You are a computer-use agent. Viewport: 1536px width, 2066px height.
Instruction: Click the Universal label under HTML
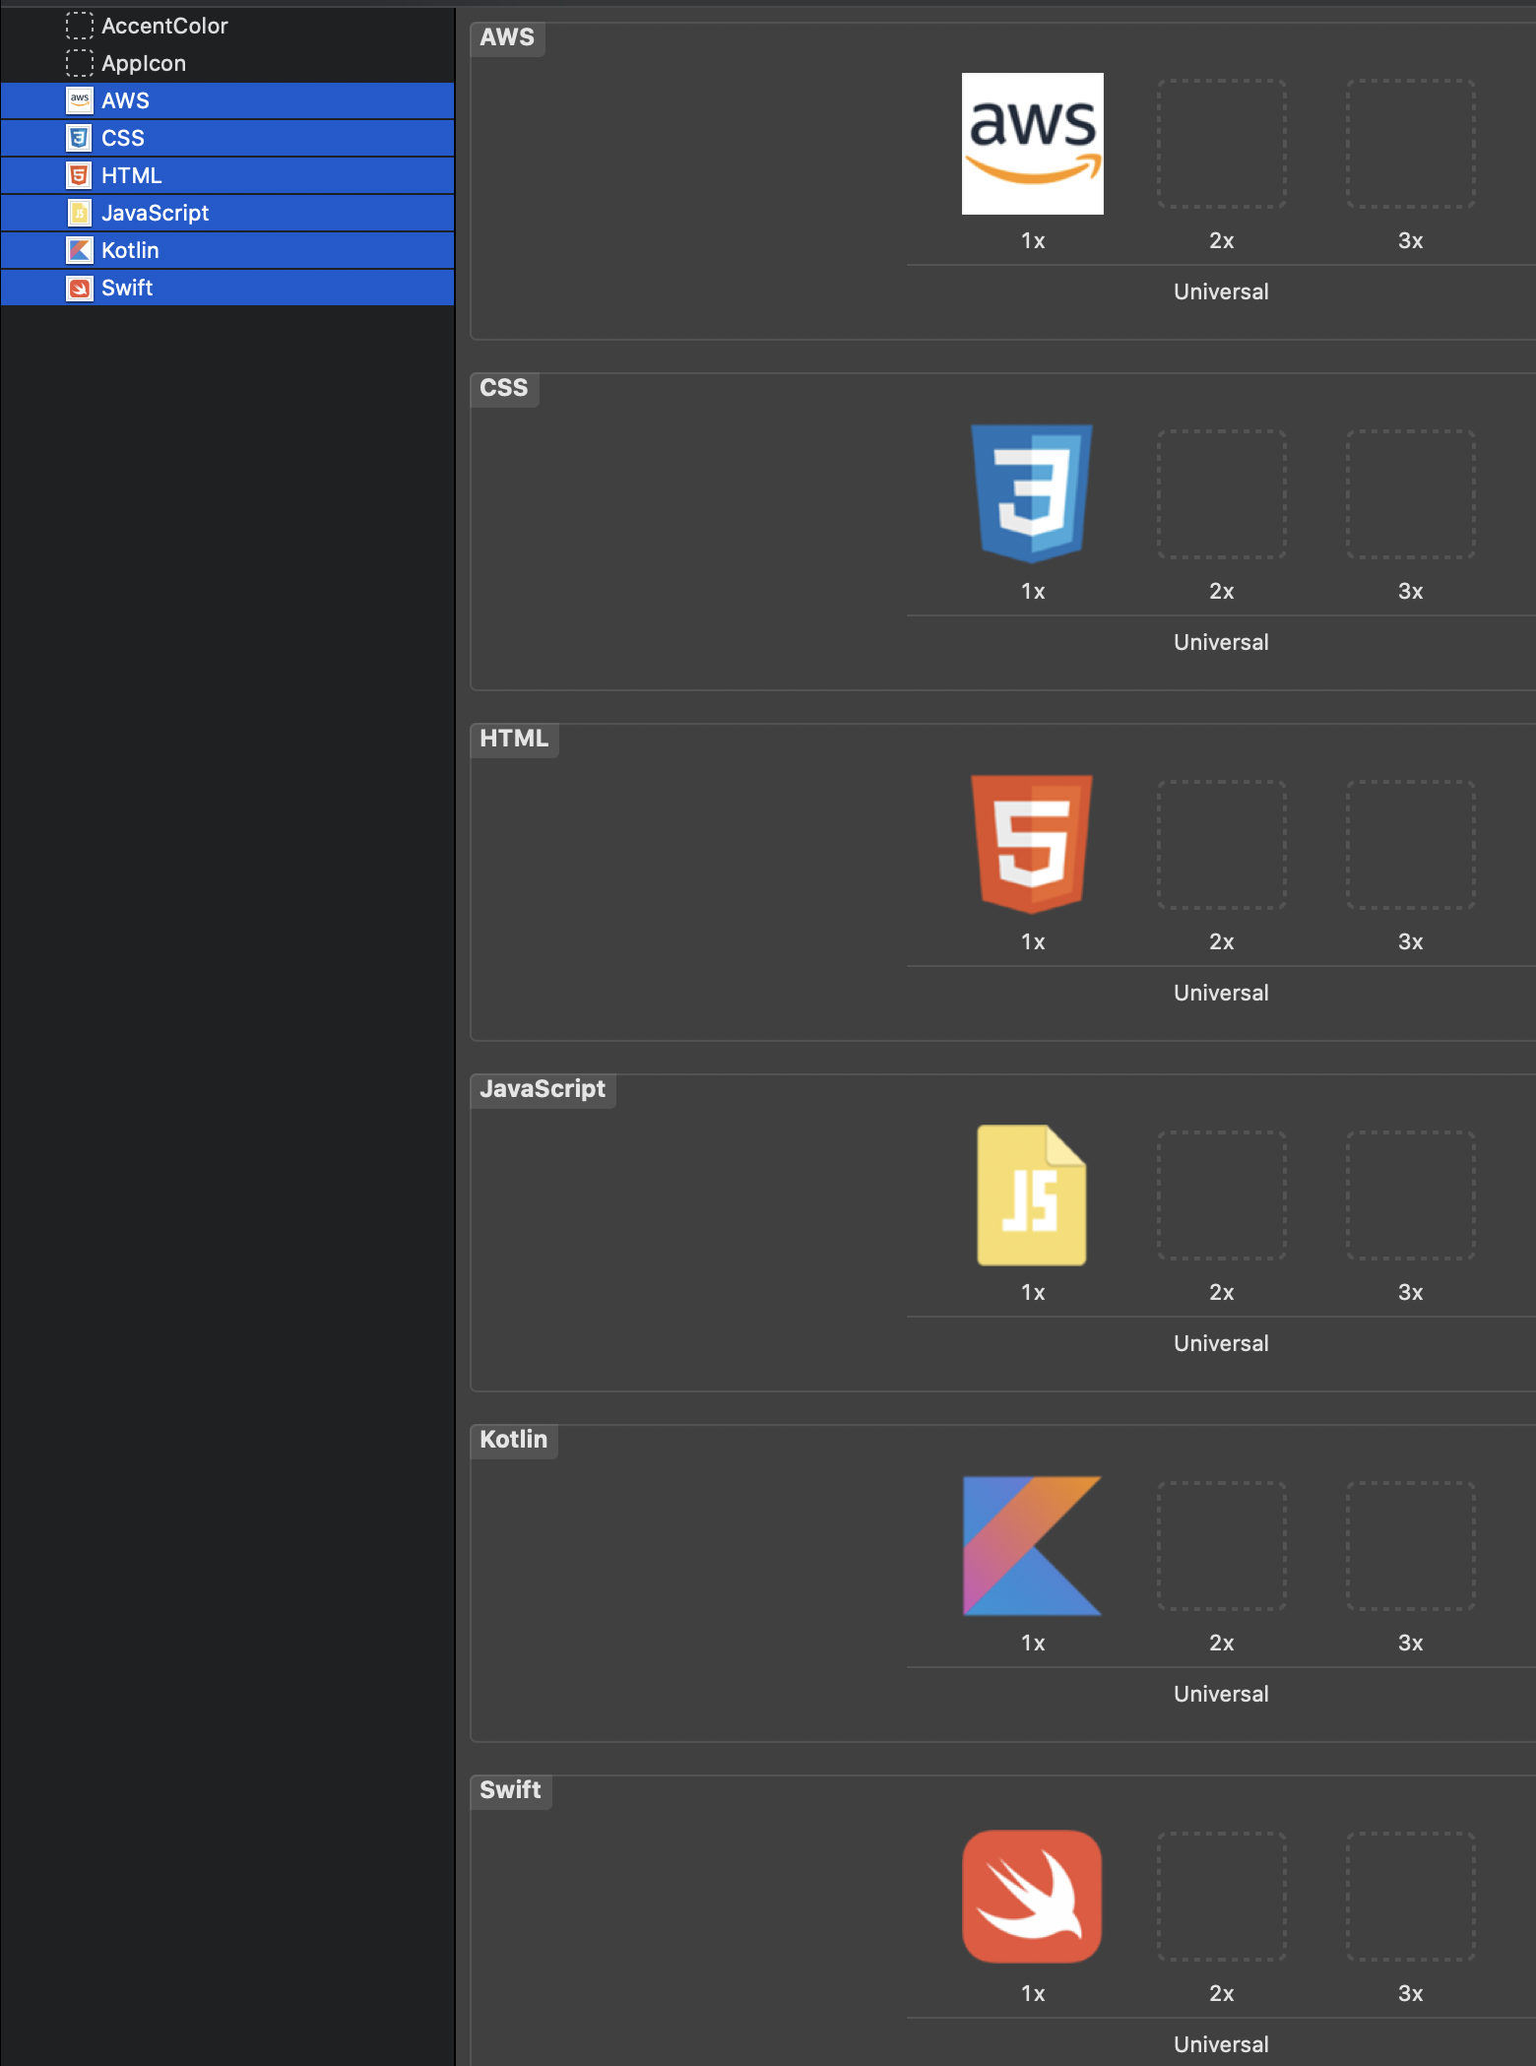1221,993
